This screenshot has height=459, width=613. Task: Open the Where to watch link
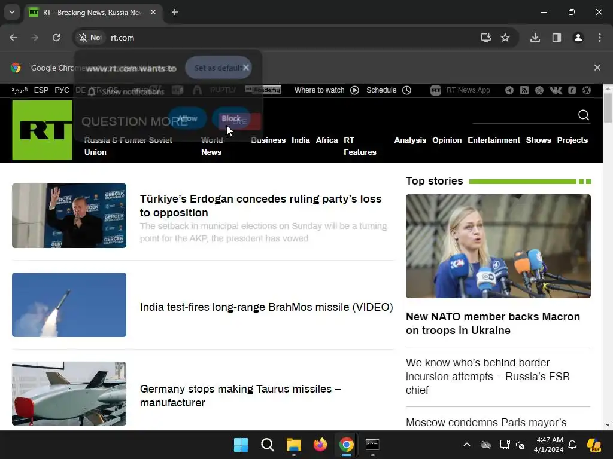click(x=326, y=90)
